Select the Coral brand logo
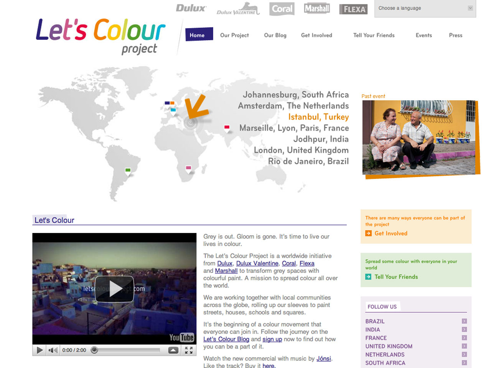Screen dimensions: 491x368 click(282, 9)
